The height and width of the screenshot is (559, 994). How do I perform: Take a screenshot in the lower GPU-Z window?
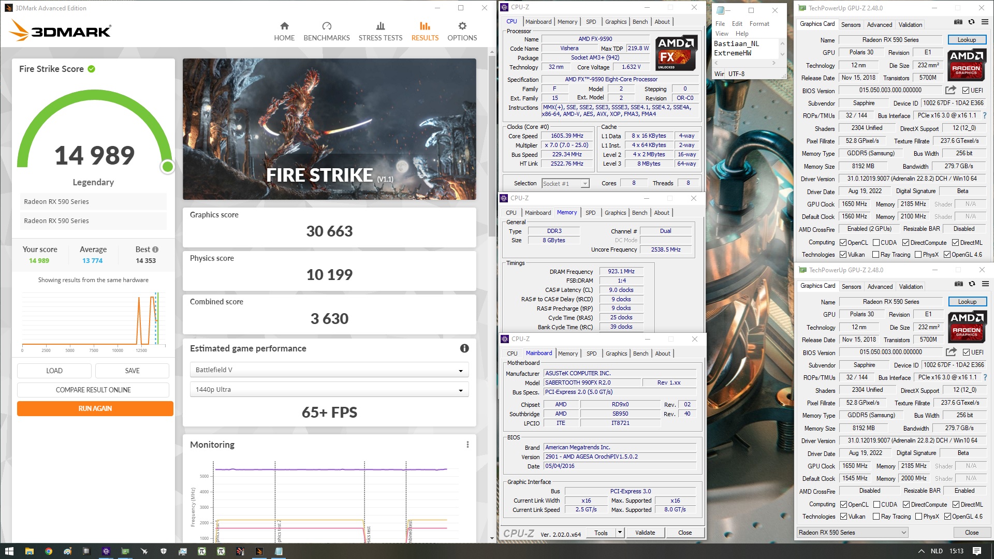click(x=959, y=284)
